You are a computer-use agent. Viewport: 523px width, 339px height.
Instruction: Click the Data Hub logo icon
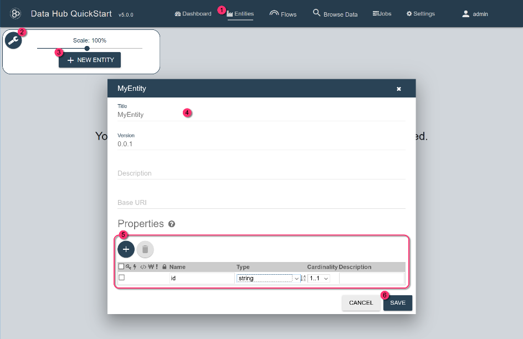16,13
